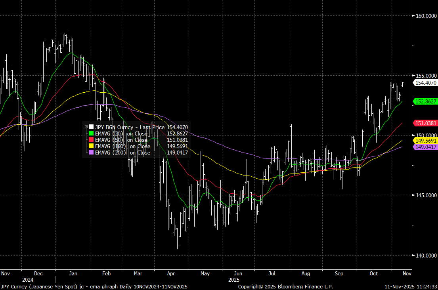Select EMAVG (200) on Close legend entry

(x=122, y=153)
